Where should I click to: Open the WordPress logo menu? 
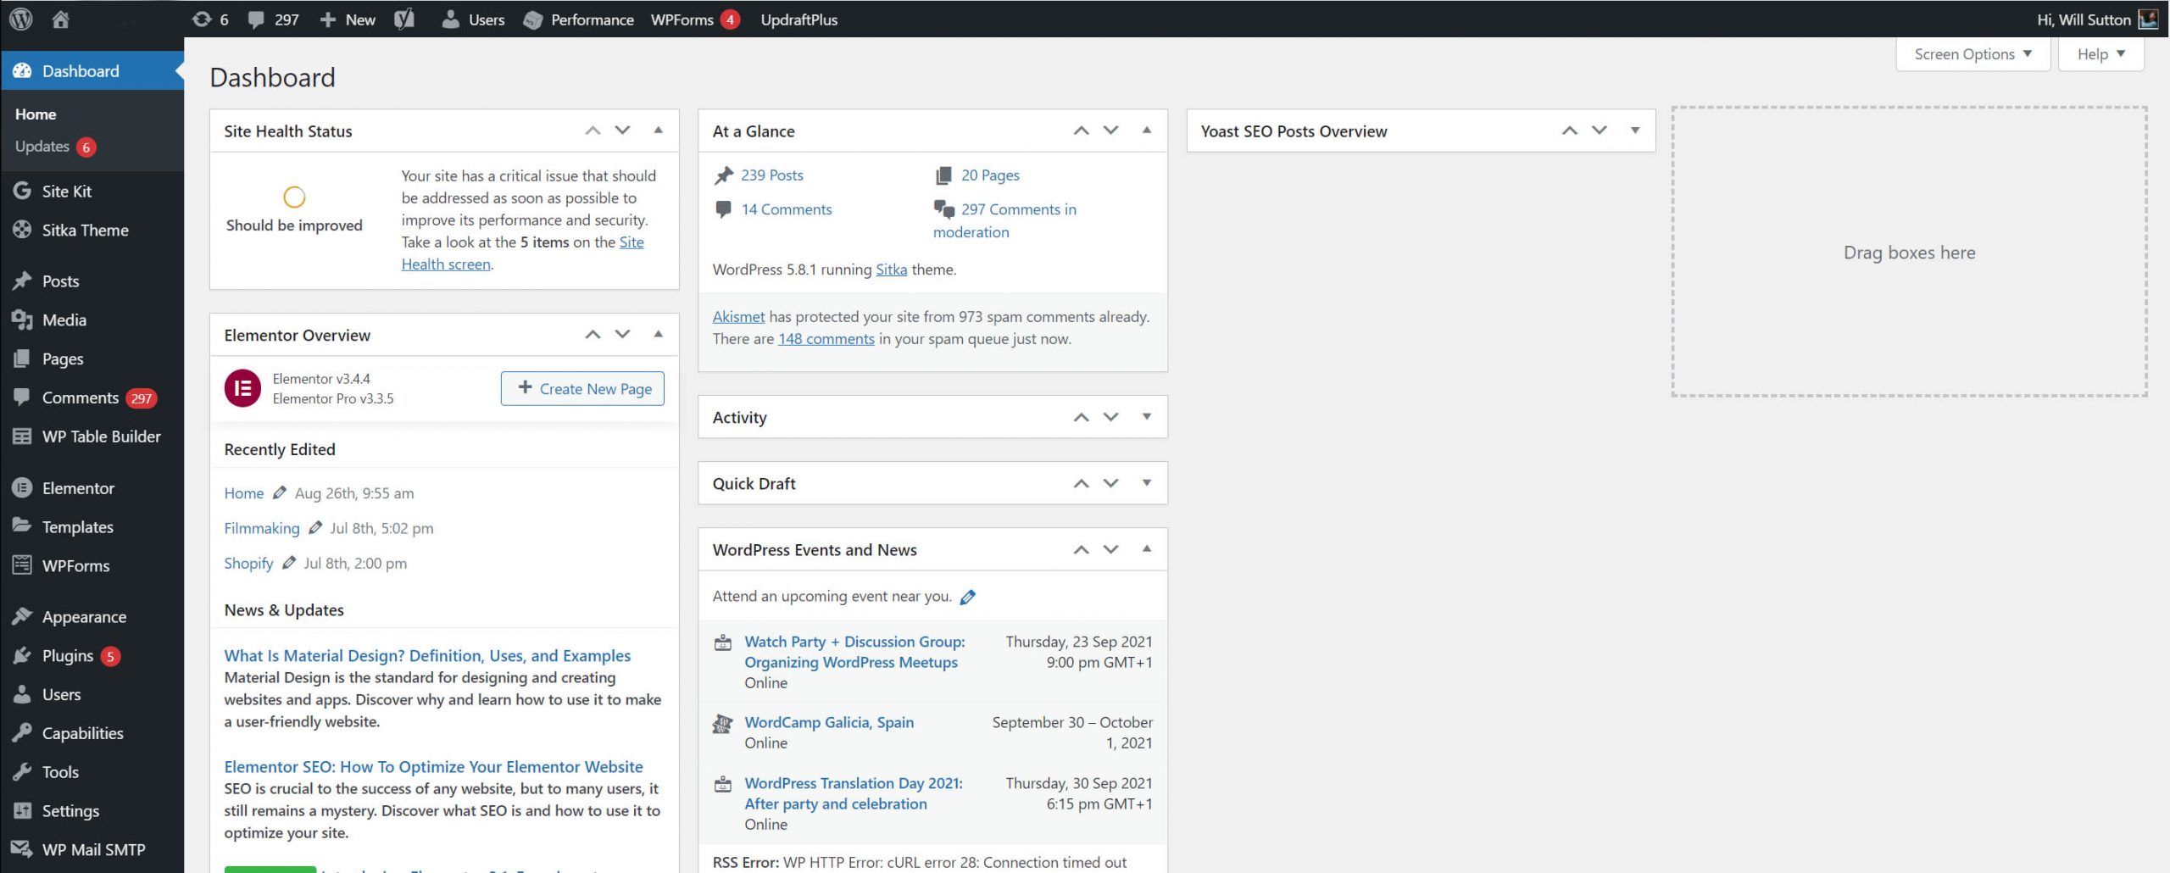pyautogui.click(x=20, y=19)
